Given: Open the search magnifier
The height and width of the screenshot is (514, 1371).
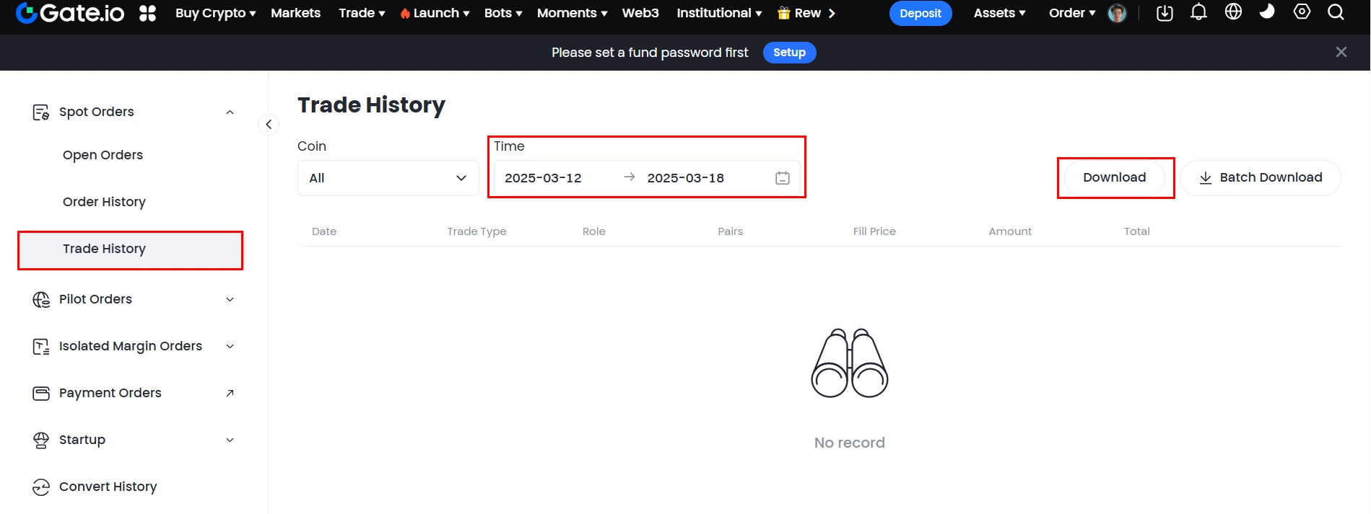Looking at the screenshot, I should (x=1336, y=12).
